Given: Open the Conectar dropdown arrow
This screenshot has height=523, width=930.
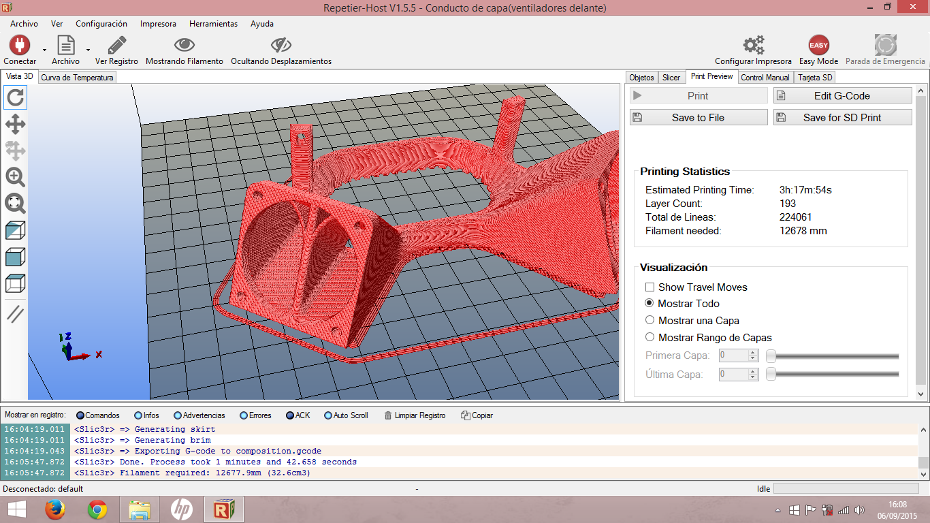Looking at the screenshot, I should click(x=45, y=50).
